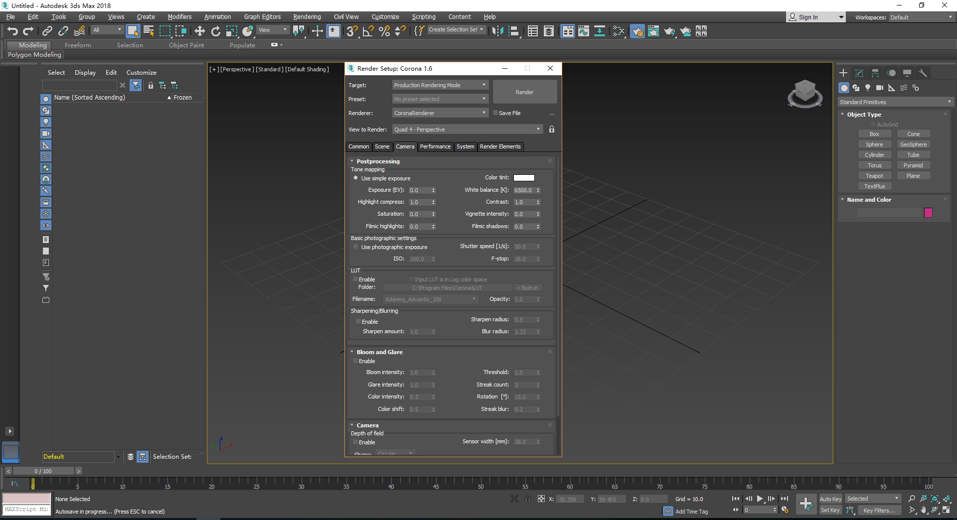Image resolution: width=957 pixels, height=520 pixels.
Task: Click the Lights category icon
Action: pos(868,88)
